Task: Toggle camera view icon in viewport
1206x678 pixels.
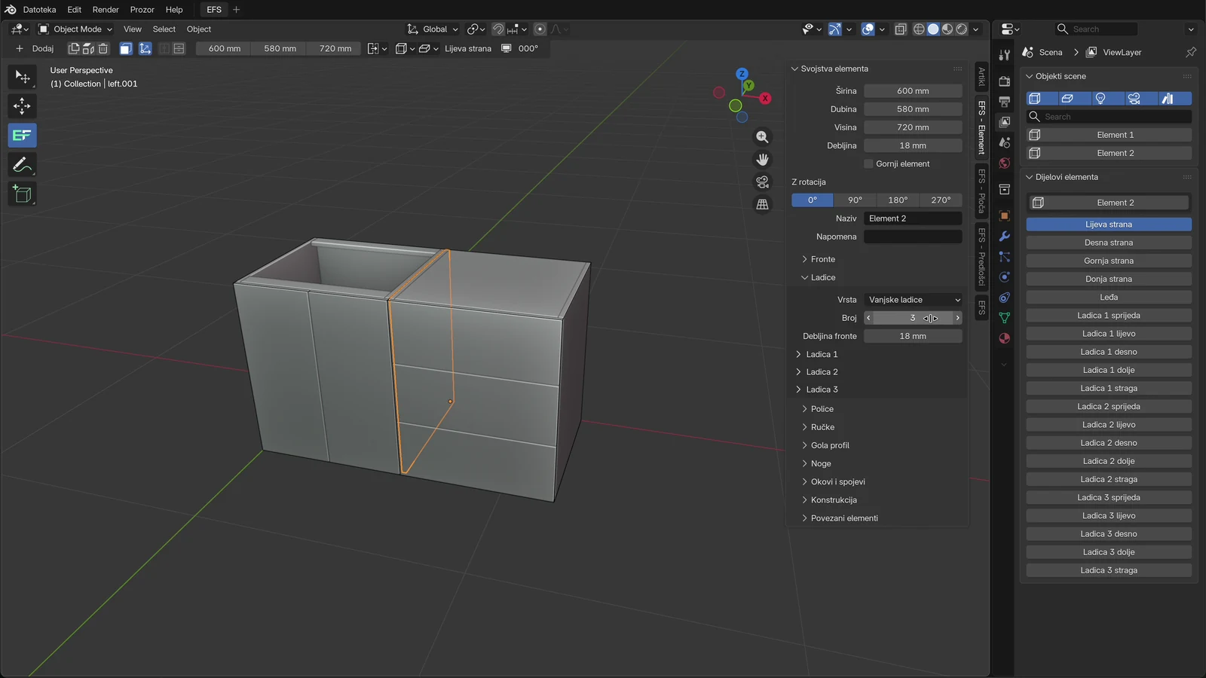Action: [x=763, y=182]
